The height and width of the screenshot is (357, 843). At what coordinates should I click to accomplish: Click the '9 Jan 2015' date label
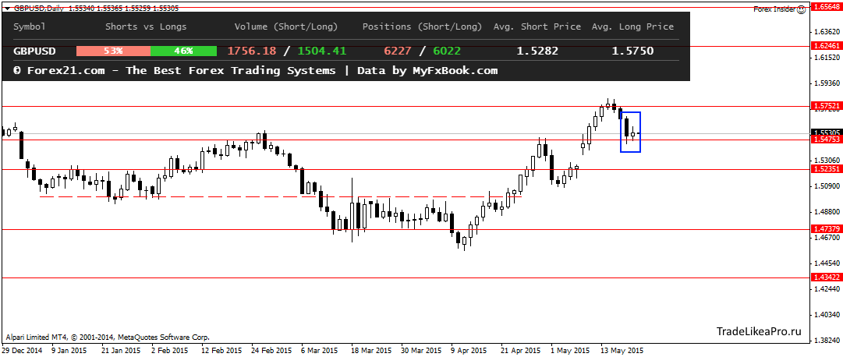point(69,351)
